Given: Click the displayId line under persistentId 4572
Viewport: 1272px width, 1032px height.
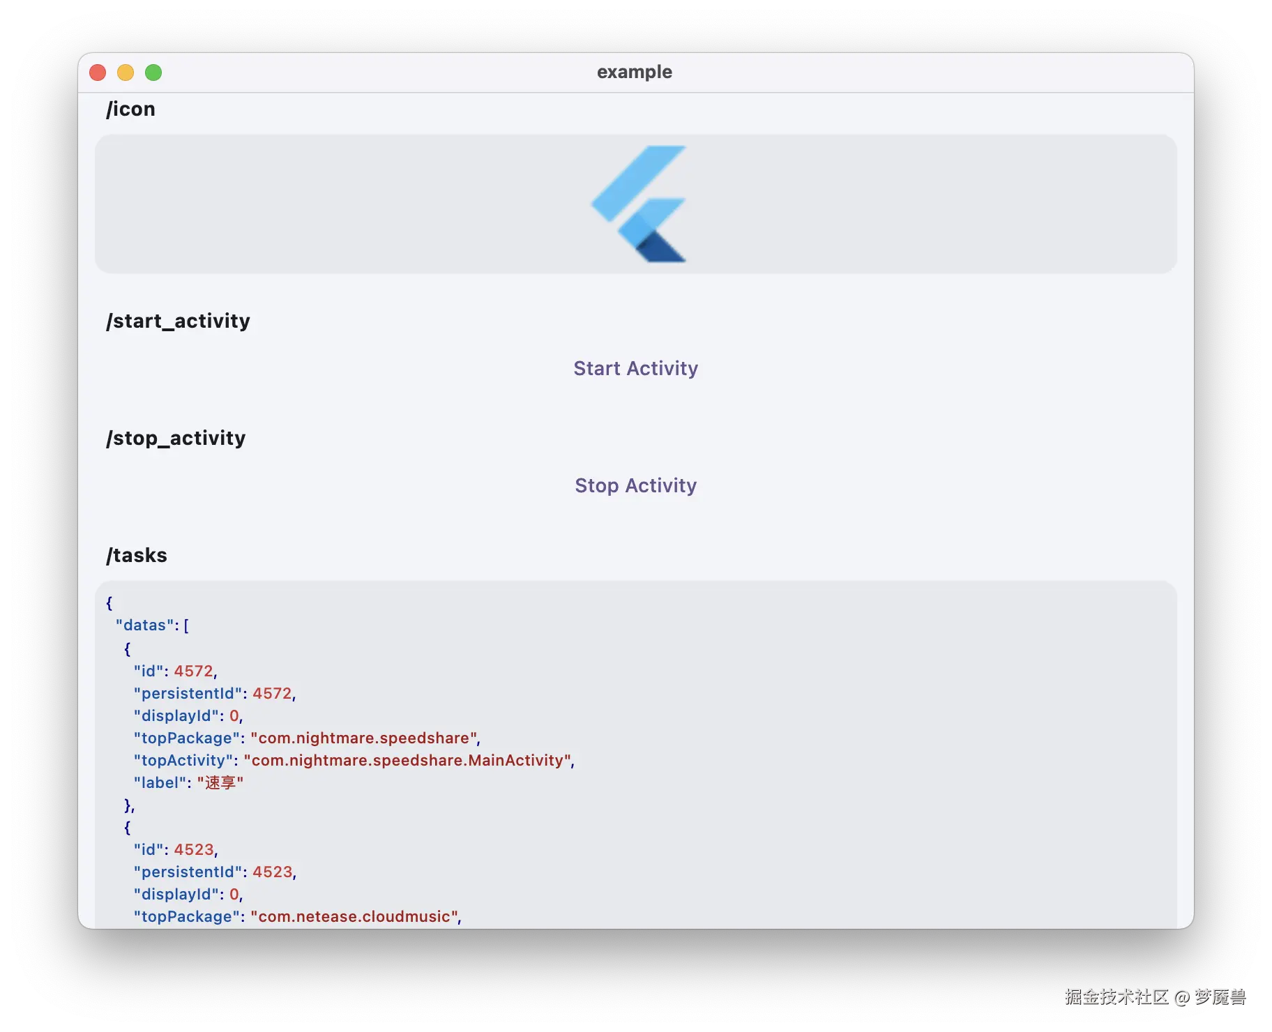Looking at the screenshot, I should tap(188, 715).
